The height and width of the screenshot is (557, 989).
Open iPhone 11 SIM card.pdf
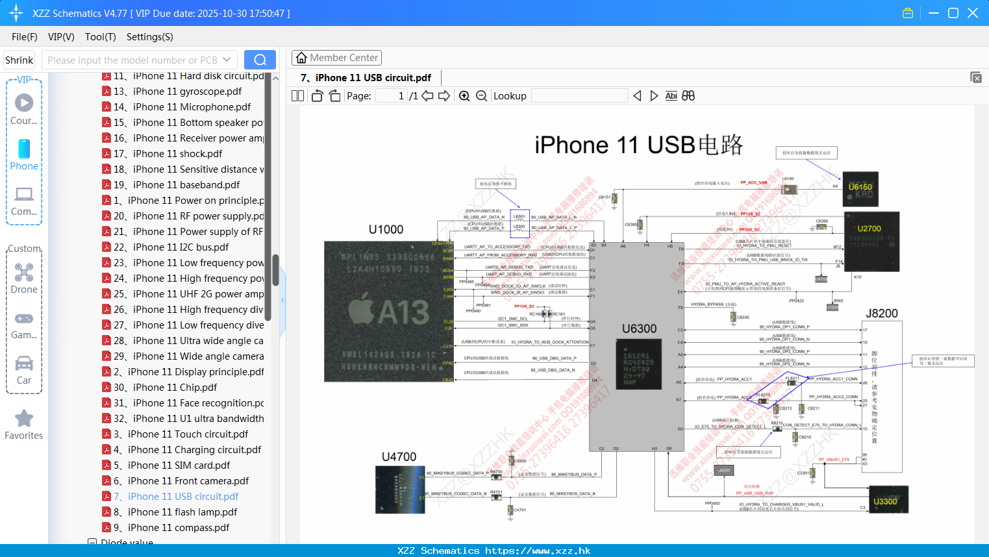166,465
